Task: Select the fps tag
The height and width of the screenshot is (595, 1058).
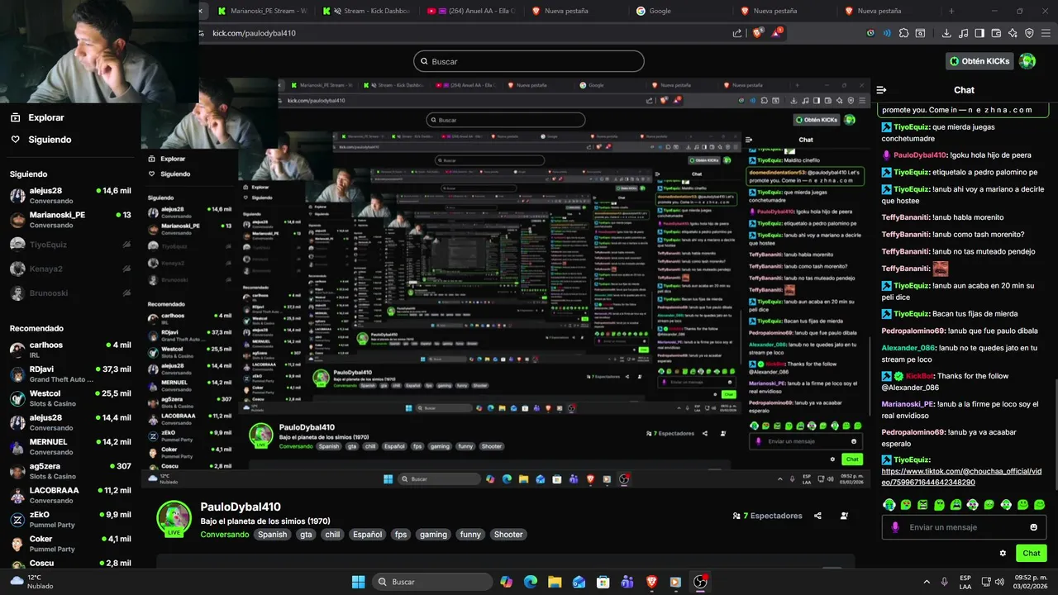Action: click(x=401, y=535)
